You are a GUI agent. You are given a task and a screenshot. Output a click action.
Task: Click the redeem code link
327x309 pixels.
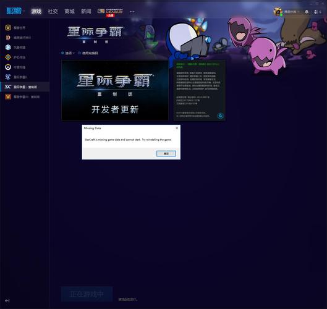click(x=88, y=53)
